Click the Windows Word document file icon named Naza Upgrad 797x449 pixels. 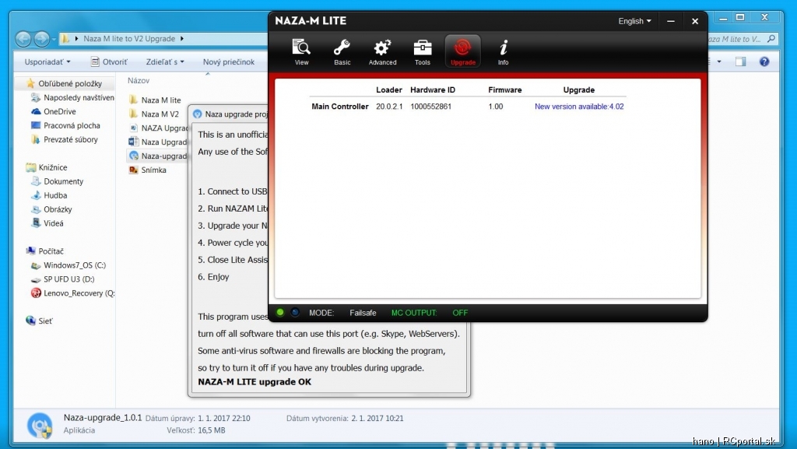coord(133,142)
